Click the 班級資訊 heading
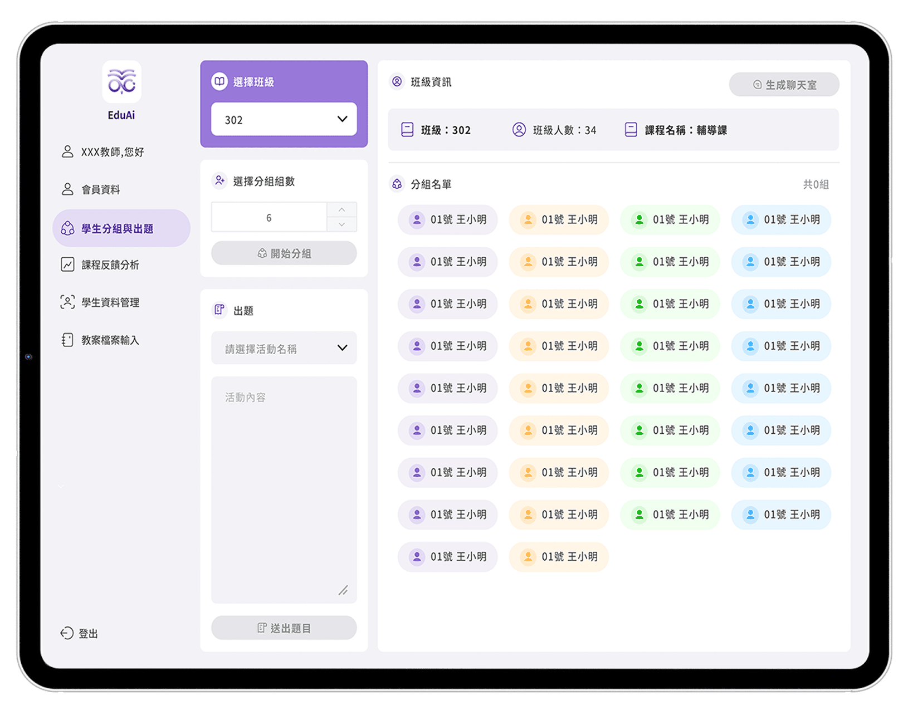908x715 pixels. tap(431, 82)
